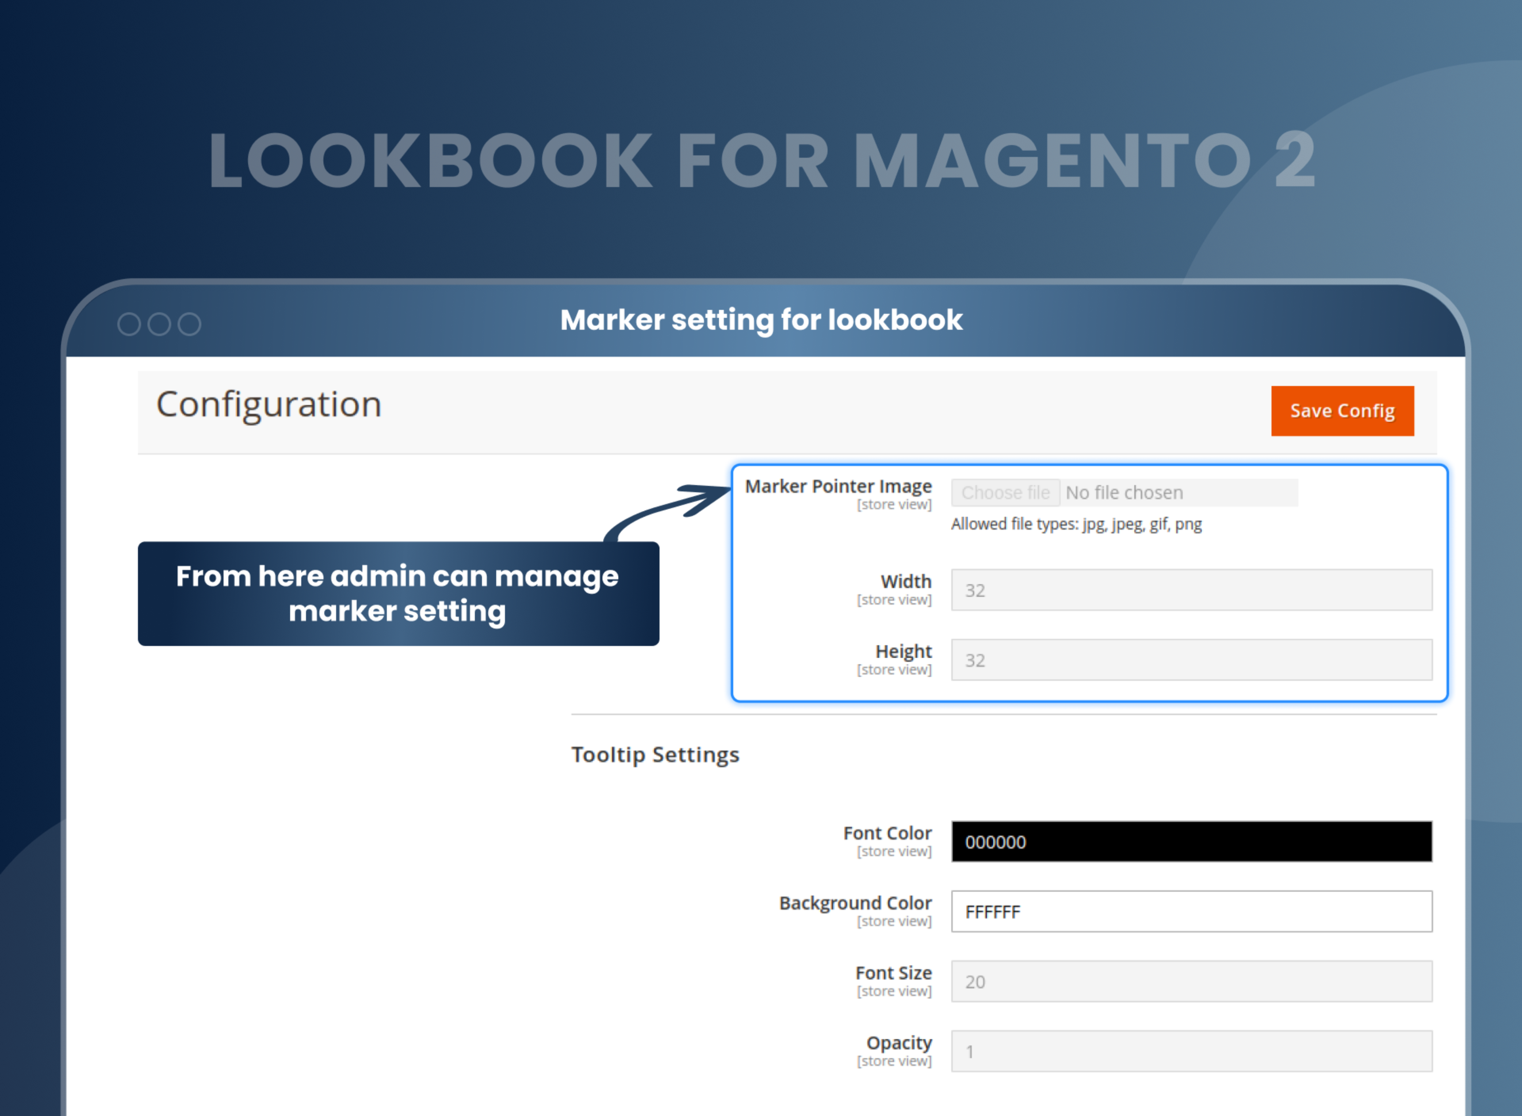
Task: Click the Background Color label
Action: (855, 903)
